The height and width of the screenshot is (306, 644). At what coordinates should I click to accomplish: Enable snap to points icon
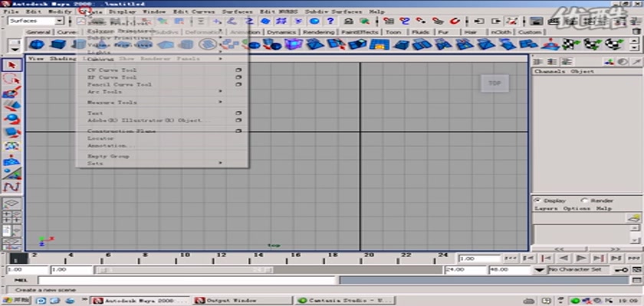421,21
